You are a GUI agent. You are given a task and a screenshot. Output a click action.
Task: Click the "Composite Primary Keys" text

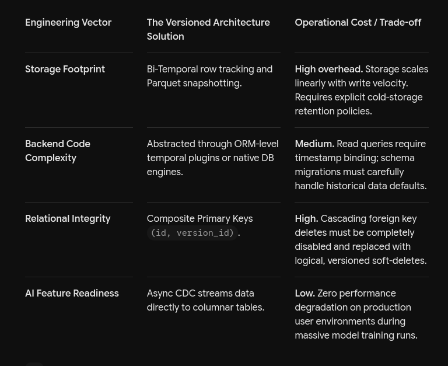[x=199, y=218]
